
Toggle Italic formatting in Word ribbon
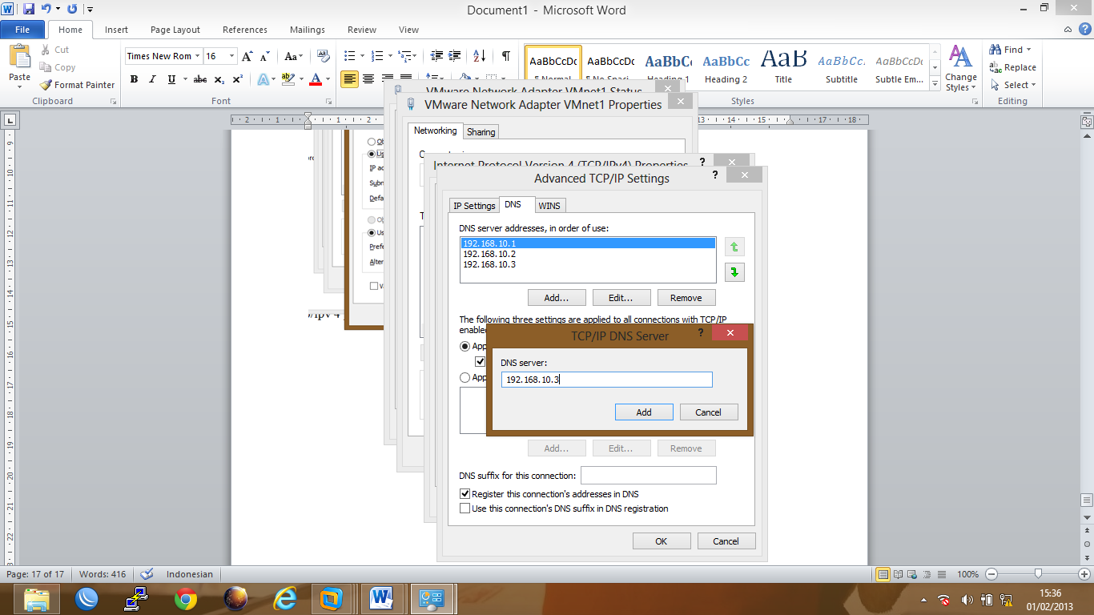pyautogui.click(x=152, y=79)
